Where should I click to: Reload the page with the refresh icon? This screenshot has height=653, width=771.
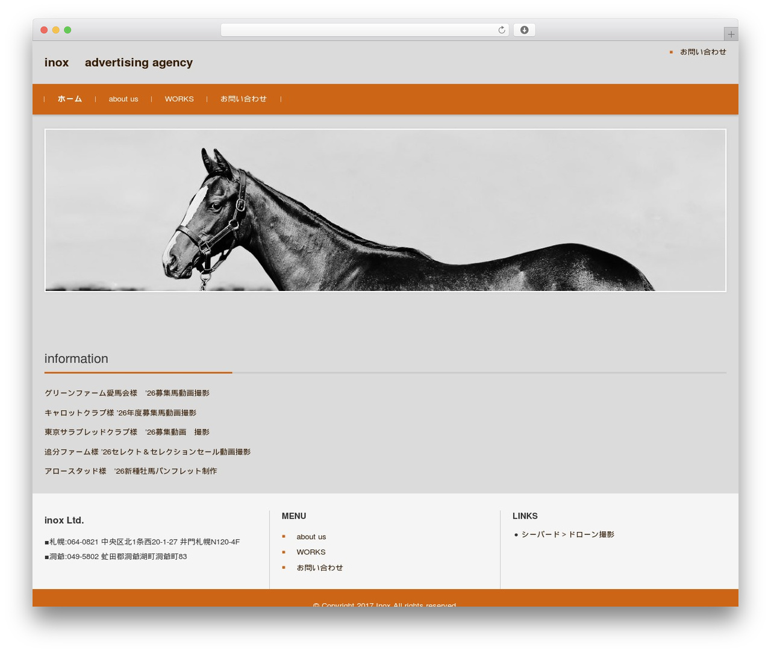point(501,30)
